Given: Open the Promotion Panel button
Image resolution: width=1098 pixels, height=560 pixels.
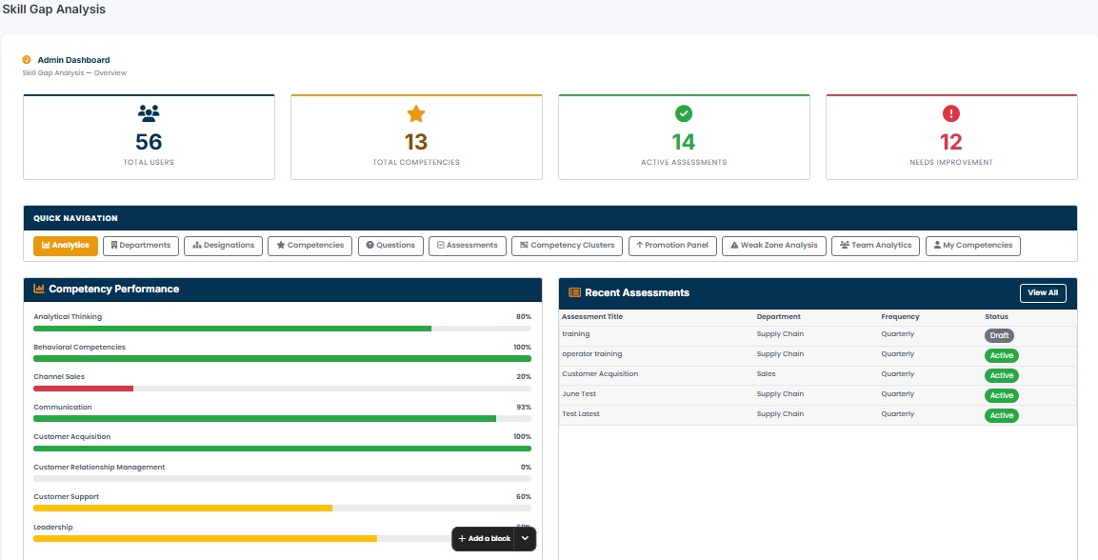Looking at the screenshot, I should (x=672, y=246).
